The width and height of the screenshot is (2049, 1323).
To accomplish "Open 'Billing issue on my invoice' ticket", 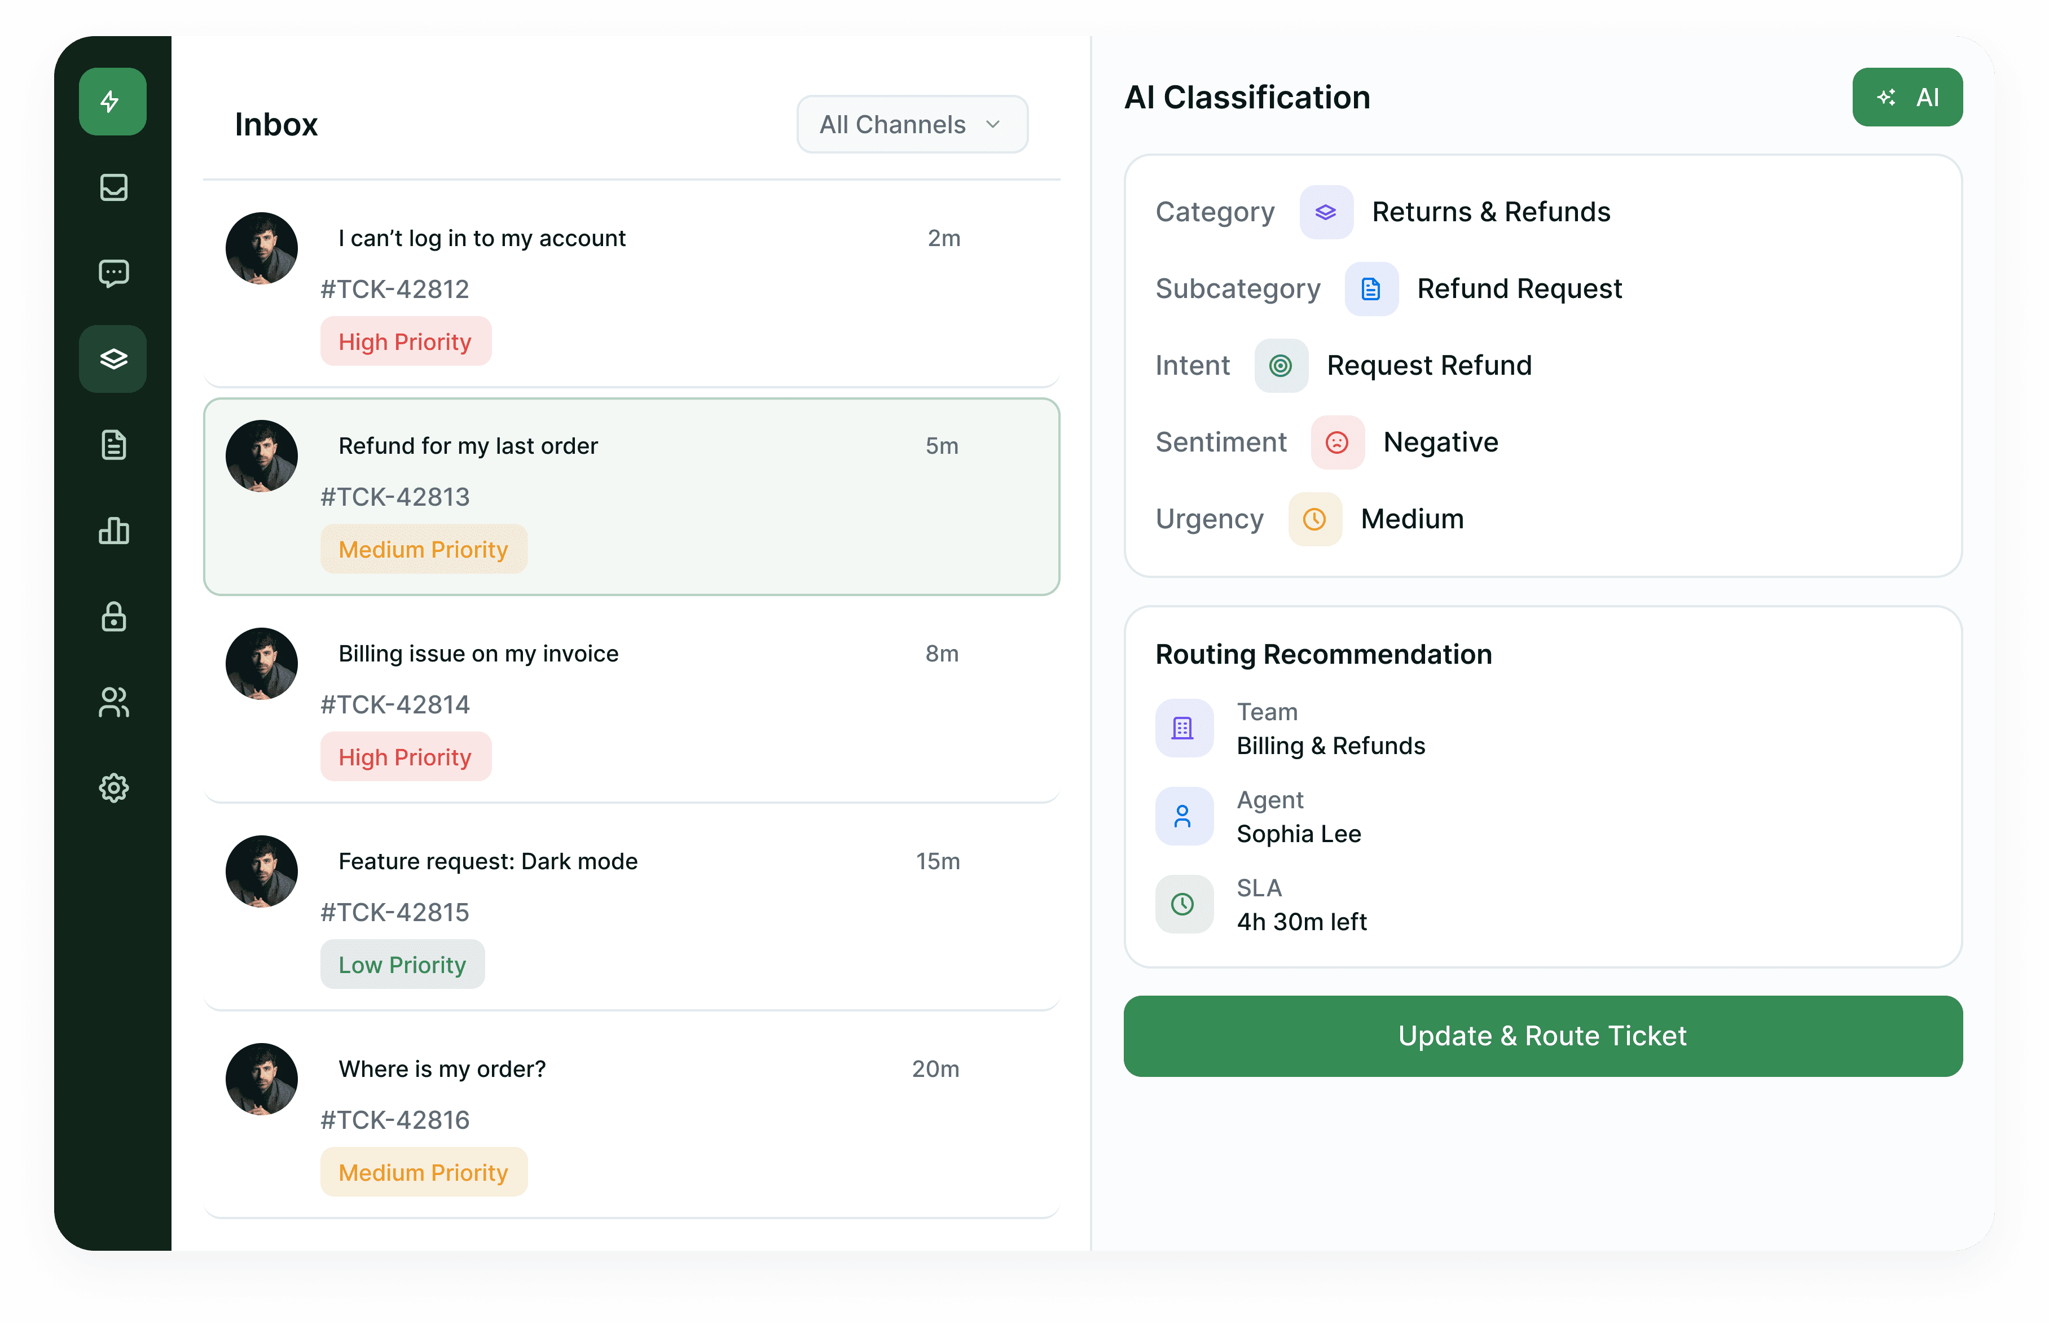I will tap(631, 704).
